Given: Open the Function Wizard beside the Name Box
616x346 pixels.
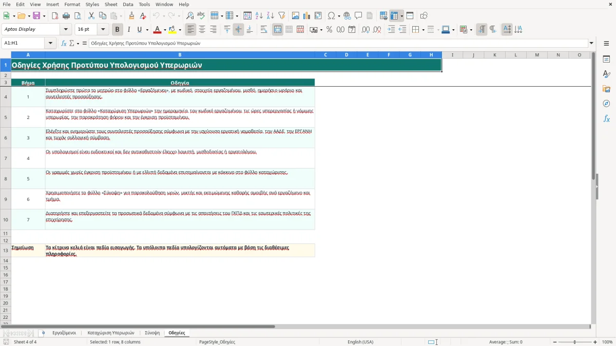Looking at the screenshot, I should [64, 44].
